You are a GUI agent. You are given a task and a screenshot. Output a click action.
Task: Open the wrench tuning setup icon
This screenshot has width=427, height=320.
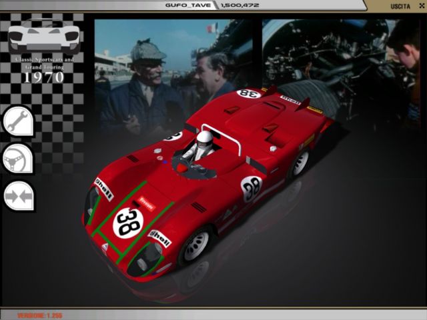point(19,121)
